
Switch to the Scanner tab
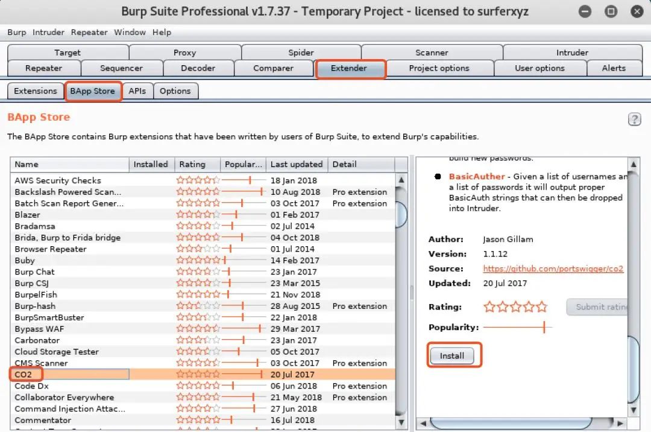point(432,52)
